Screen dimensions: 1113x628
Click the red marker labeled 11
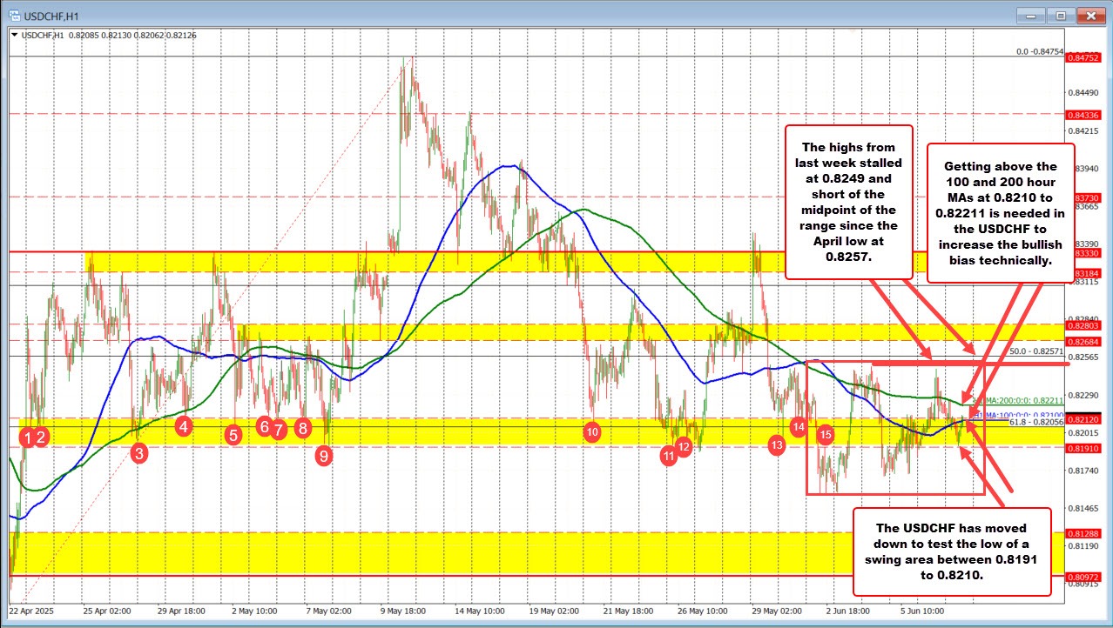coord(668,456)
